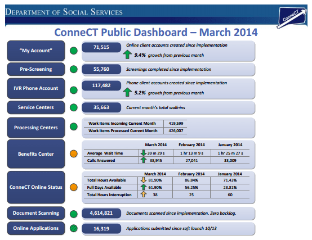Click yellow down arrow by 81.90%

[x=143, y=180]
